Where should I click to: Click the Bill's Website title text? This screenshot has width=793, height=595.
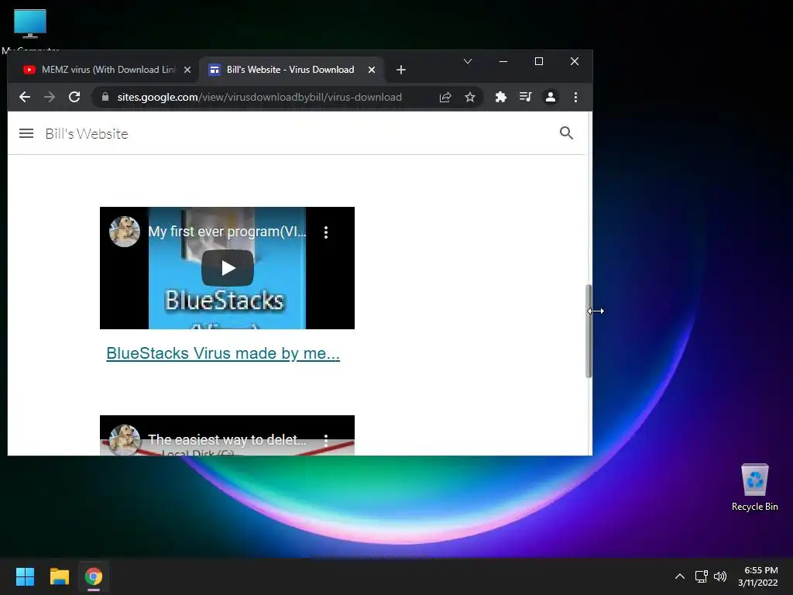[87, 133]
